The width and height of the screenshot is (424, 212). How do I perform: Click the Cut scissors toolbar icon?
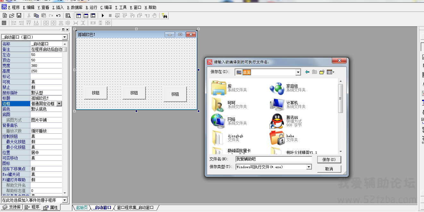tap(29, 15)
